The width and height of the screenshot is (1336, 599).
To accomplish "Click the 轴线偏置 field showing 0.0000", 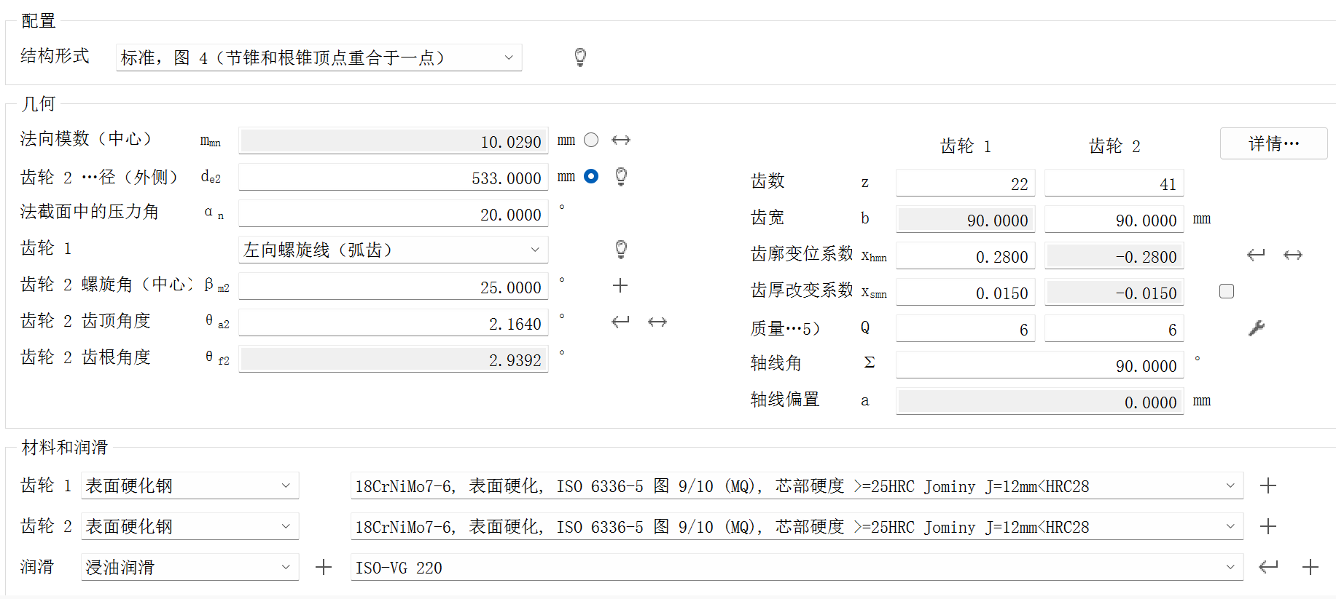I will 1040,401.
